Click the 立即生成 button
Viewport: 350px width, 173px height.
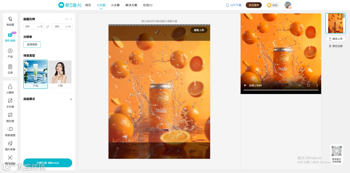[x=48, y=163]
